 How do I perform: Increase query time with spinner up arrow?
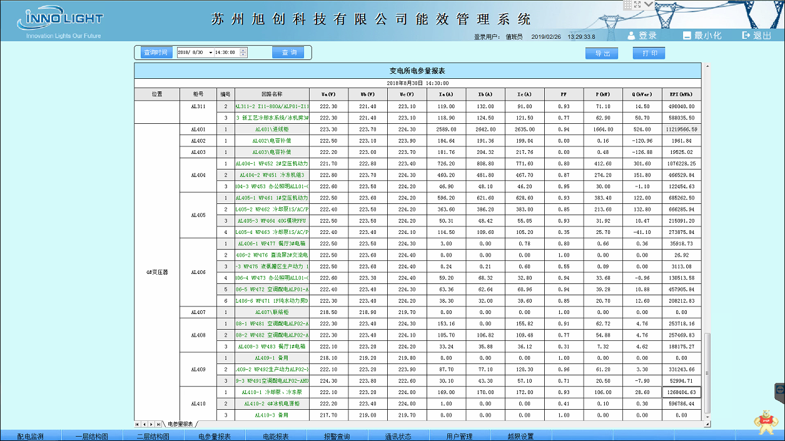point(243,50)
